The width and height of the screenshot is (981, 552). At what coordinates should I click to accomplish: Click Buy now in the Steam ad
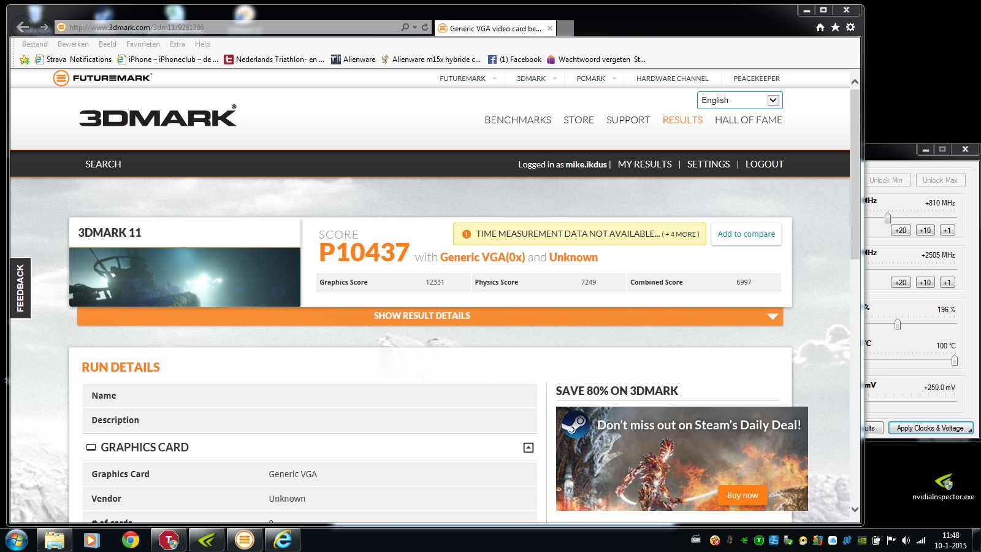(742, 495)
